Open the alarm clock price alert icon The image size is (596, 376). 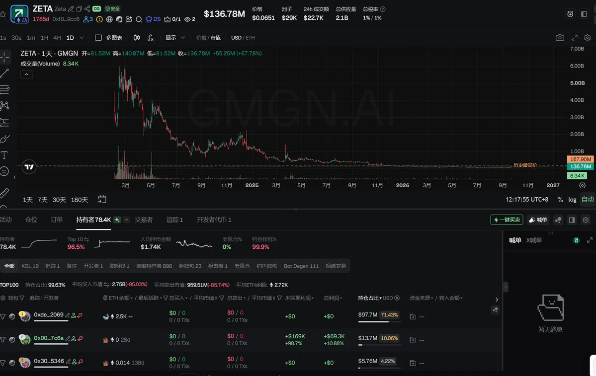point(570,14)
